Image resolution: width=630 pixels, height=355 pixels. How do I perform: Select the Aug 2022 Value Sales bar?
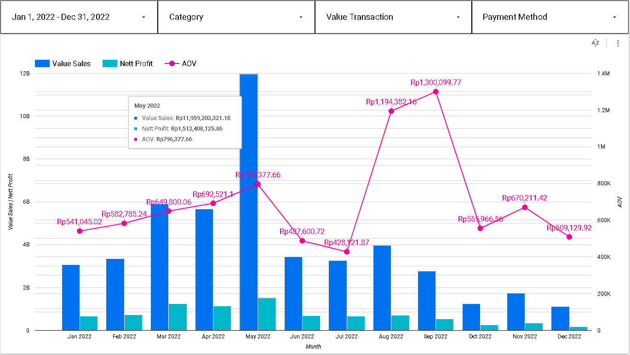point(382,287)
